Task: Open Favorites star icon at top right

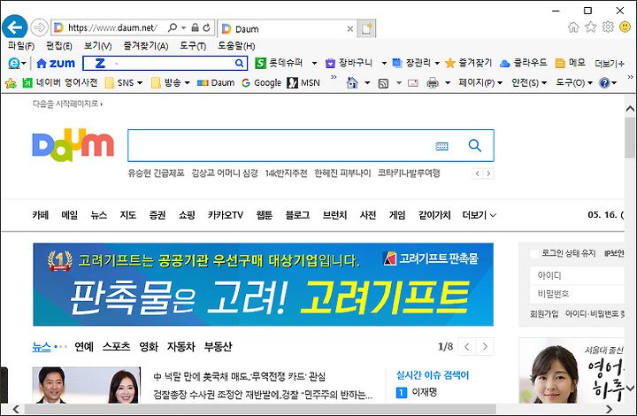Action: [590, 27]
